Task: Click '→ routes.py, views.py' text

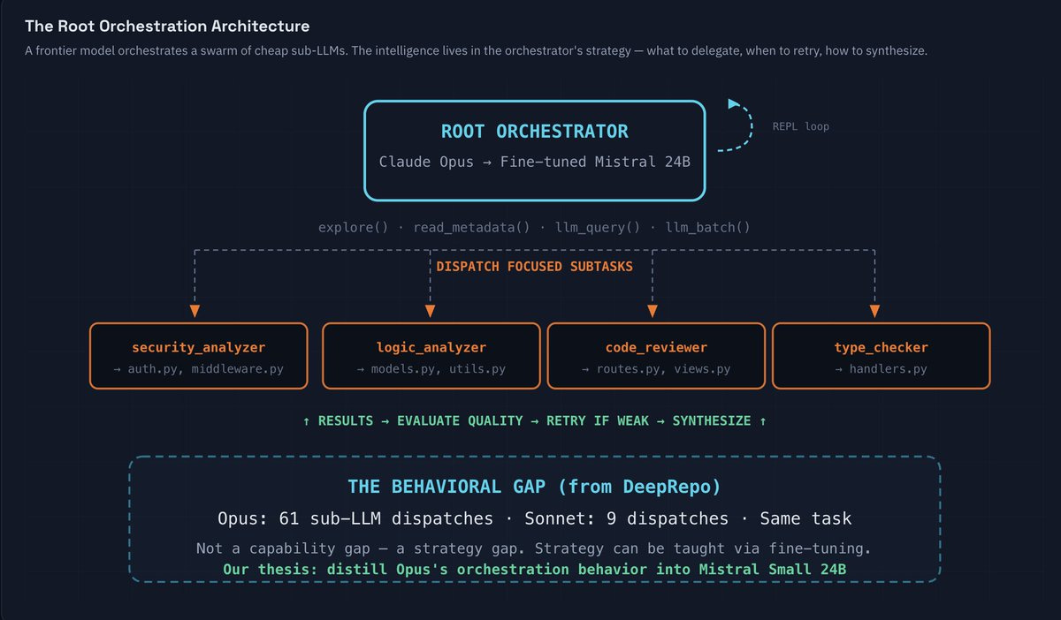Action: [x=656, y=368]
